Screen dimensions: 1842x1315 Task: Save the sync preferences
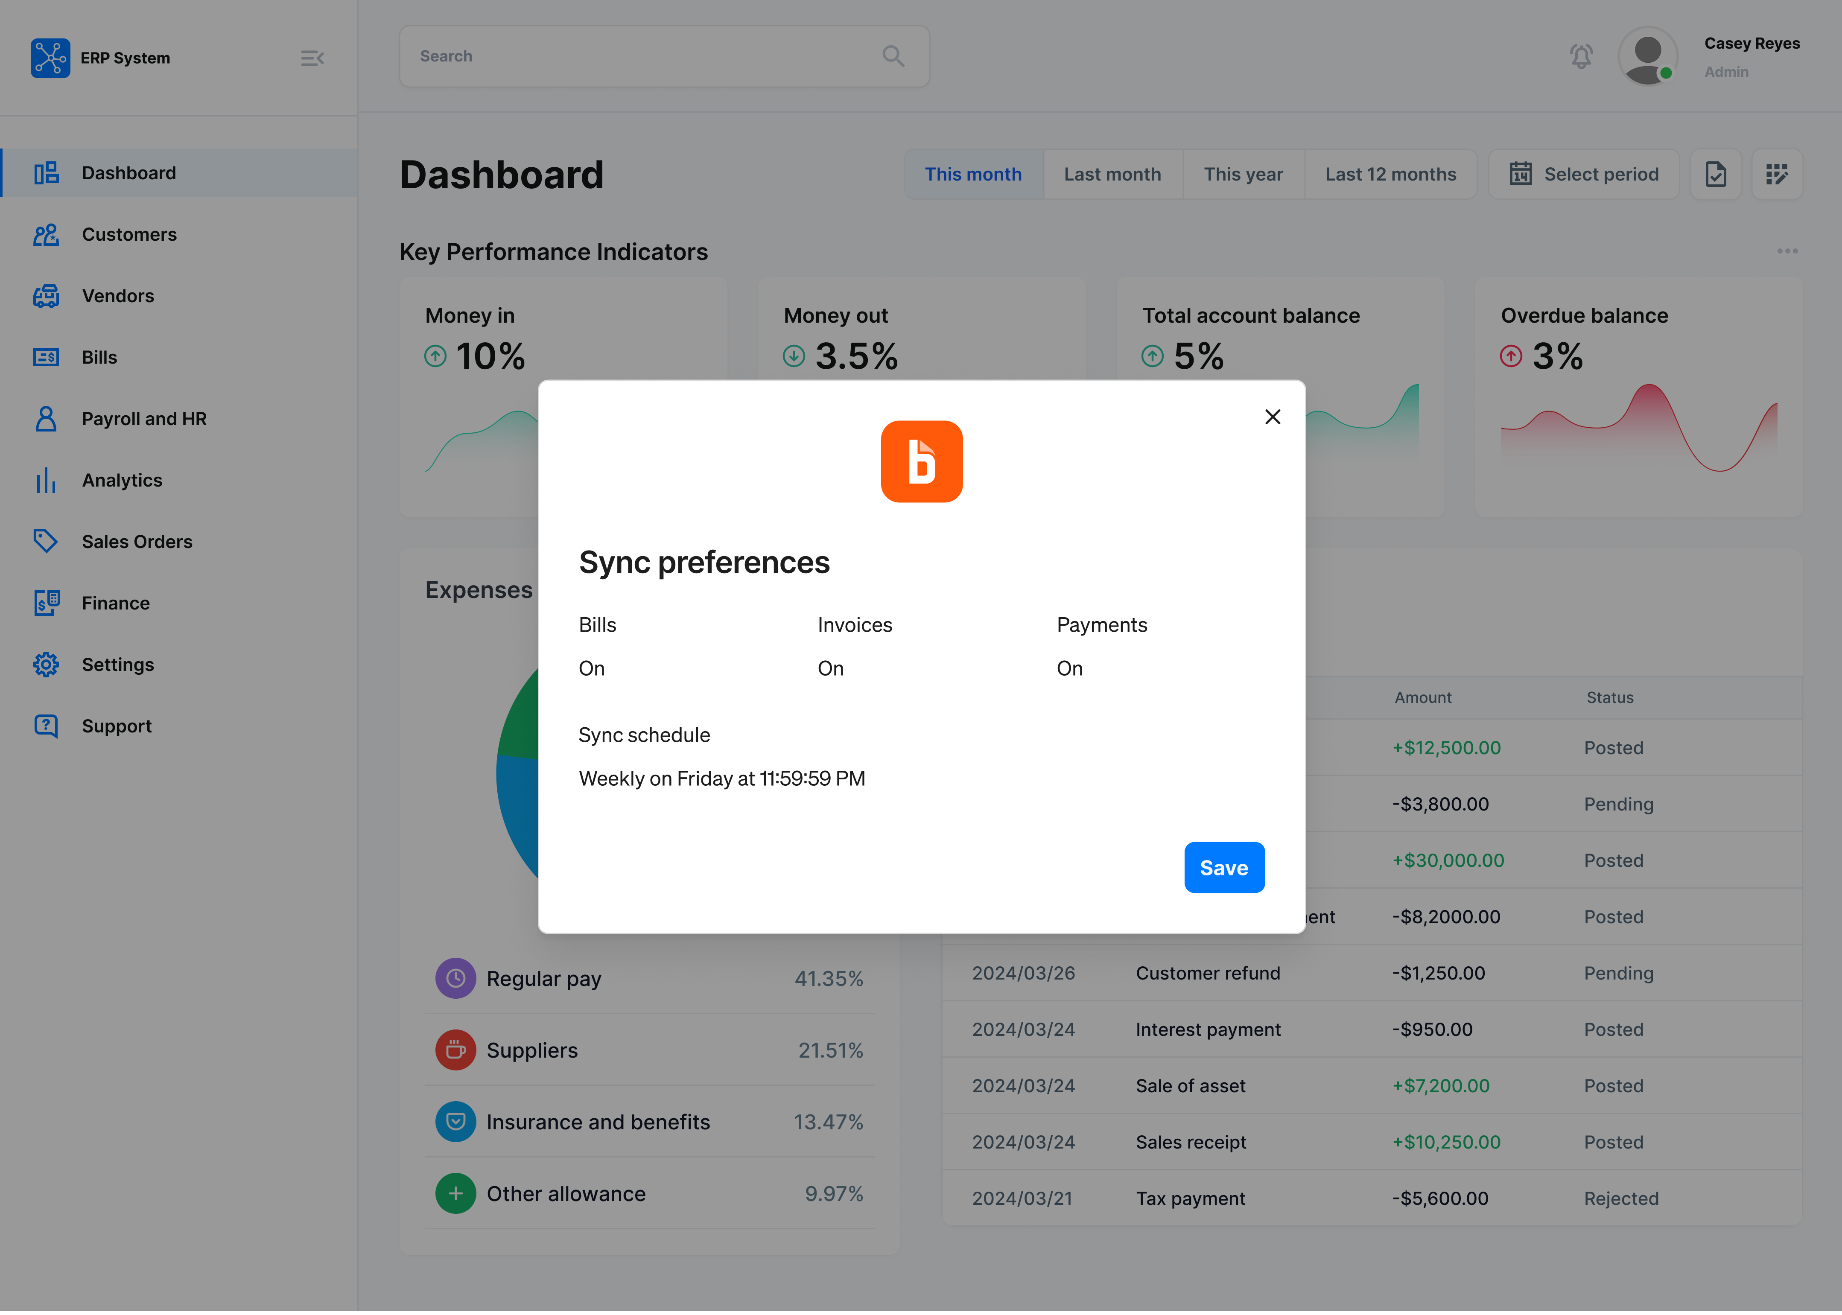click(x=1223, y=867)
